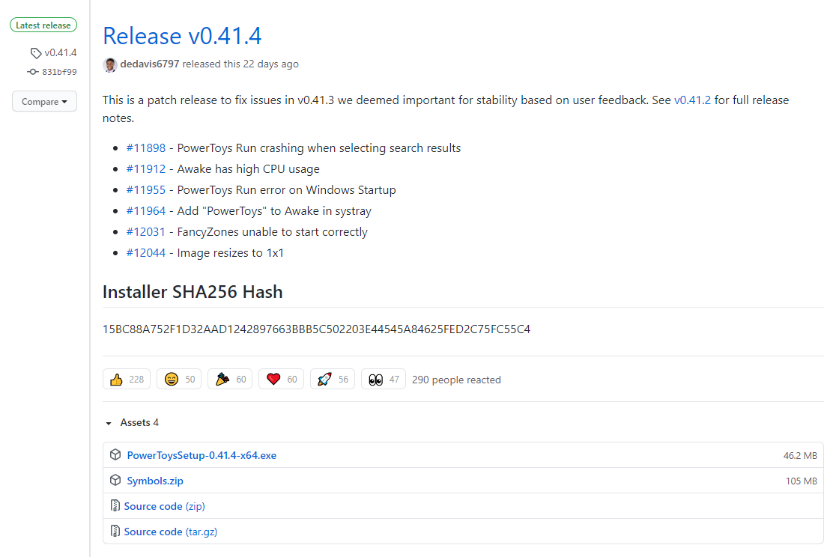Open issue #11955 link
Screen dimensions: 830x557
tap(145, 190)
